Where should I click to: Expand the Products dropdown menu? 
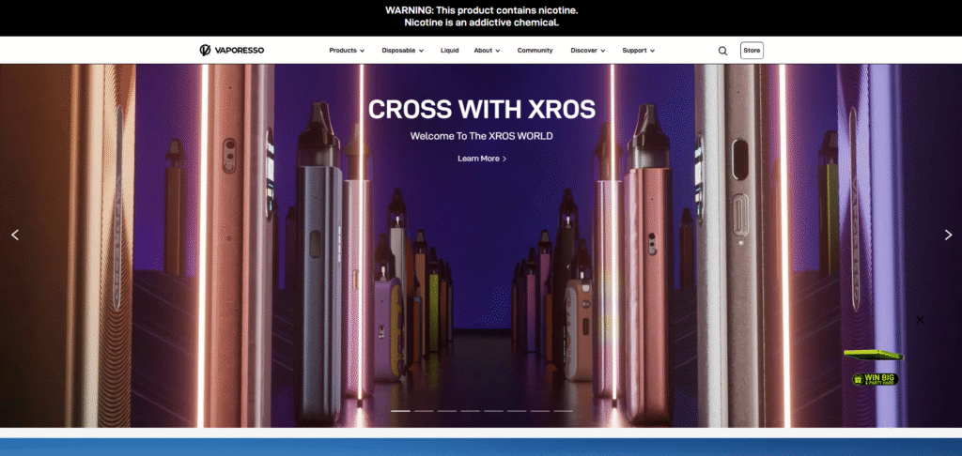pos(347,51)
